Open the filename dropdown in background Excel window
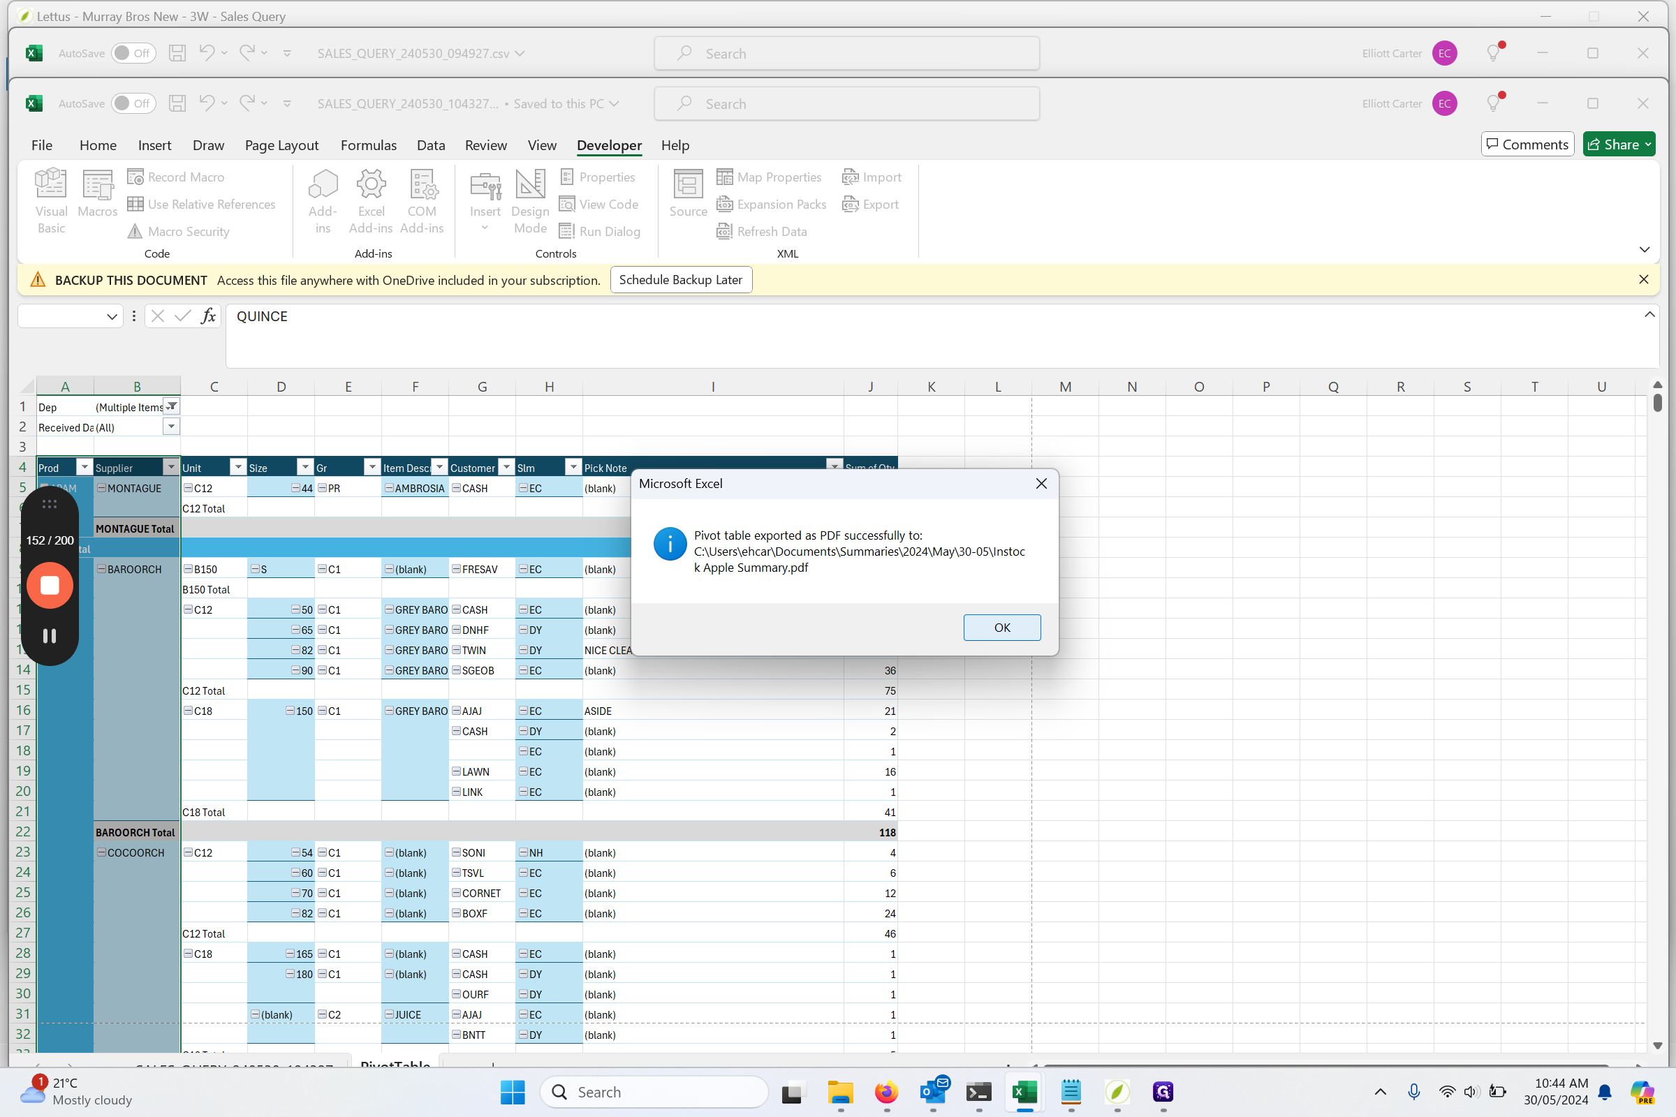The width and height of the screenshot is (1676, 1117). 520,54
